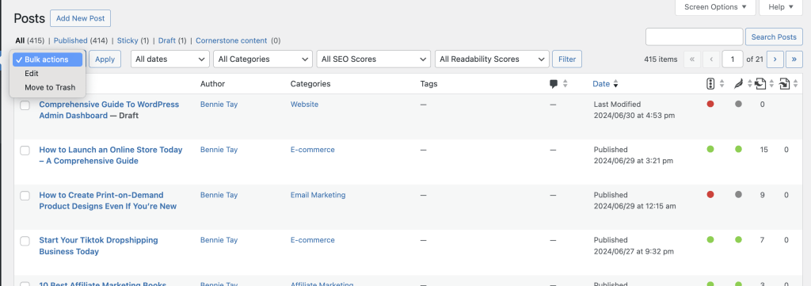Sort by the readability feather icon column

[739, 84]
